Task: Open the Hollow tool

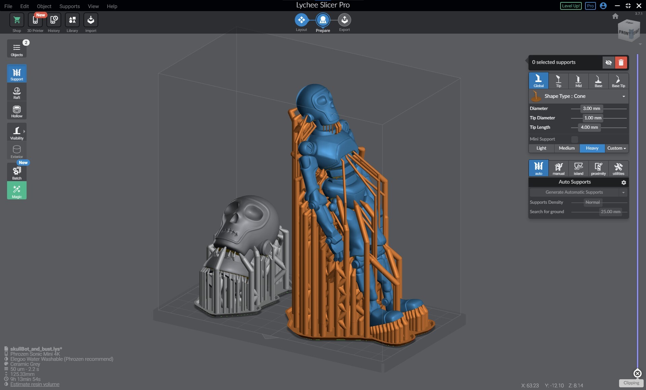Action: coord(16,111)
